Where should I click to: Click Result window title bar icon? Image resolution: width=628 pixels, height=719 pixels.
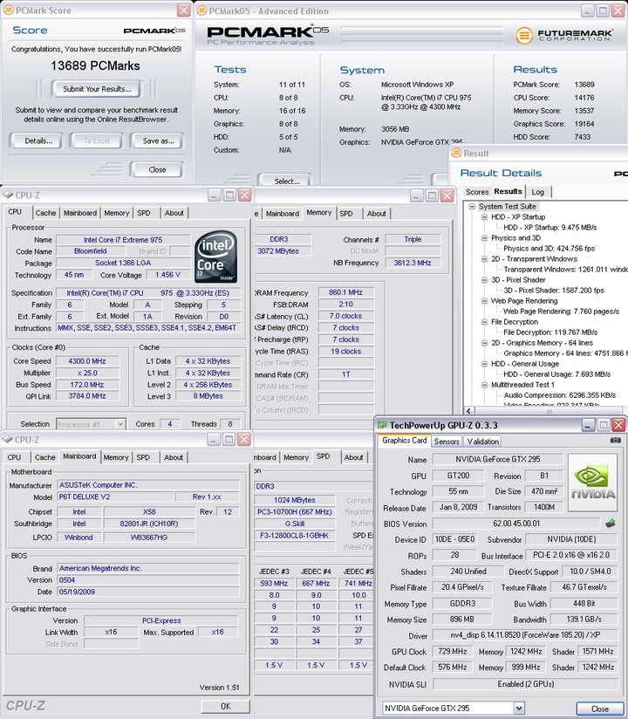(456, 154)
